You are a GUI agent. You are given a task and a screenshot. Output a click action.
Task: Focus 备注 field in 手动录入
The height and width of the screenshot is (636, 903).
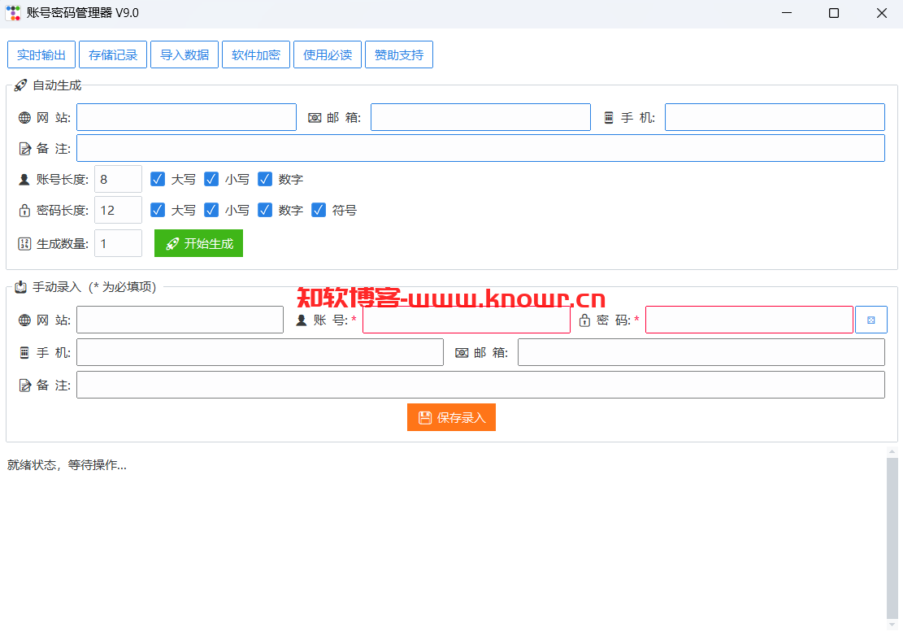pos(481,385)
